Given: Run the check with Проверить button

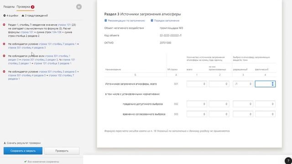Looking at the screenshot, I should click(62, 151).
